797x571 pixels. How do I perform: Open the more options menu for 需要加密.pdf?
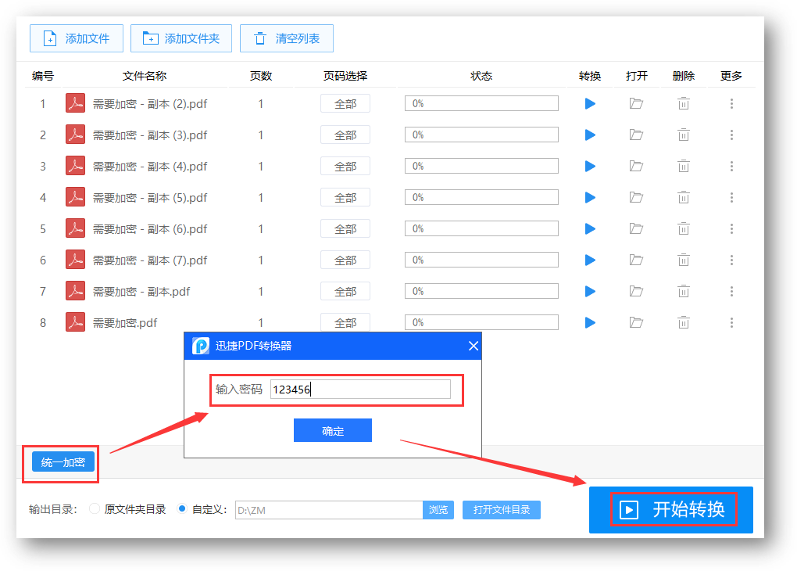point(731,322)
